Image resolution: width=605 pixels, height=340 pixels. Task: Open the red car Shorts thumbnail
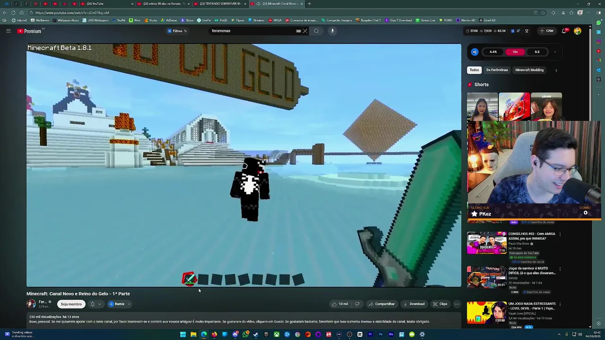click(x=514, y=107)
